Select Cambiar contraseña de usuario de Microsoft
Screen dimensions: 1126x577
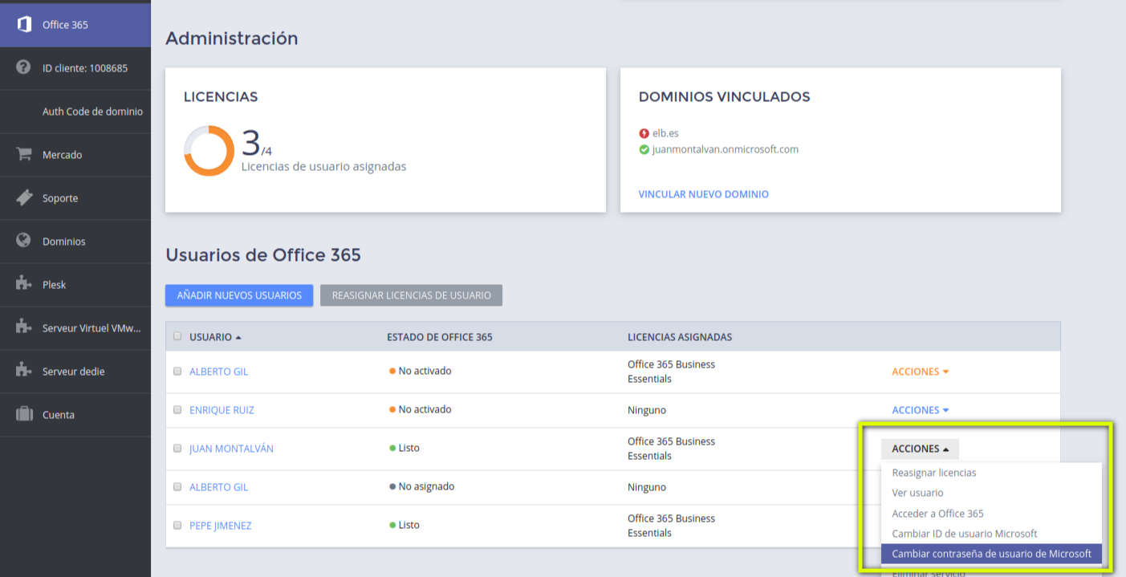tap(991, 554)
